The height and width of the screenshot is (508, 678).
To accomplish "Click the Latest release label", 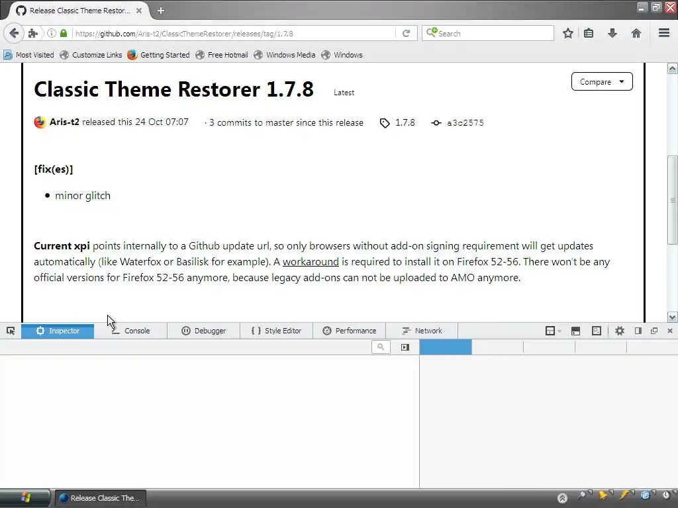I will click(x=344, y=93).
